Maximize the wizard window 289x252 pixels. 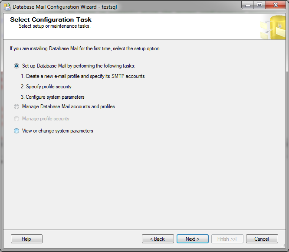point(259,5)
